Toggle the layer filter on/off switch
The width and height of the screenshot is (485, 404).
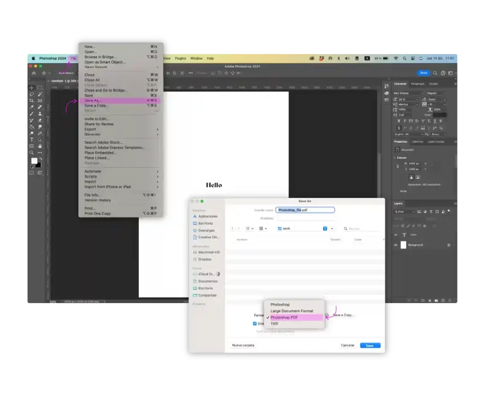tap(449, 211)
